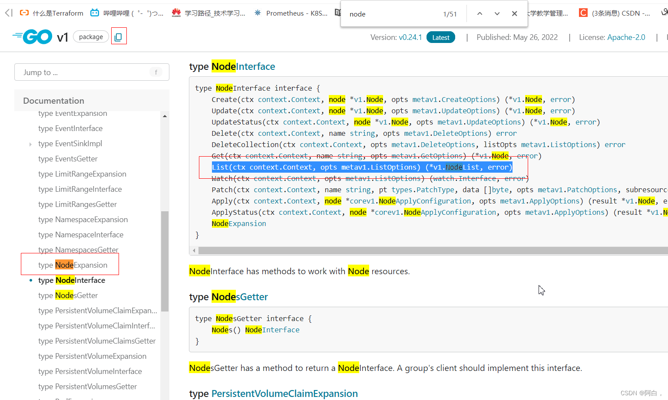The image size is (668, 400).
Task: Select type NodeInterface in sidebar
Action: point(72,280)
